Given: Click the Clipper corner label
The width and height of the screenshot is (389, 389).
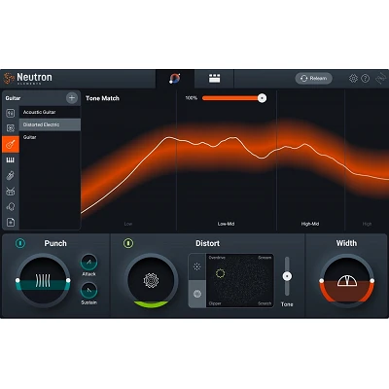Looking at the screenshot, I should click(x=215, y=303).
